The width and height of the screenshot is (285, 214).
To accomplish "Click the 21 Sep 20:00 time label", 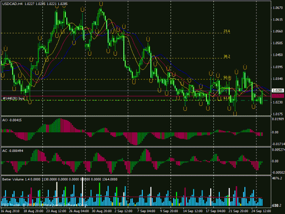I will [x=238, y=211].
